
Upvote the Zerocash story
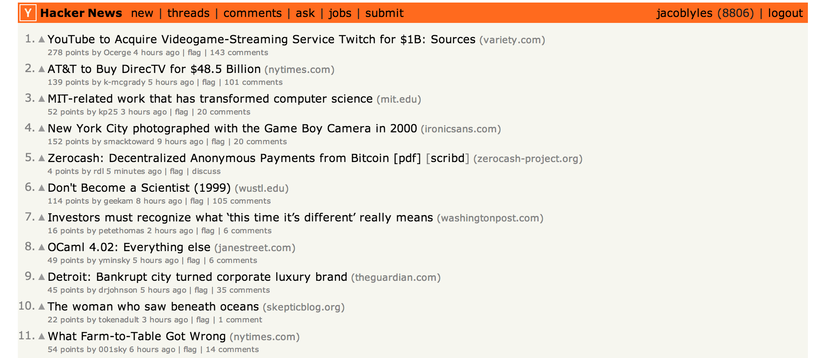42,158
